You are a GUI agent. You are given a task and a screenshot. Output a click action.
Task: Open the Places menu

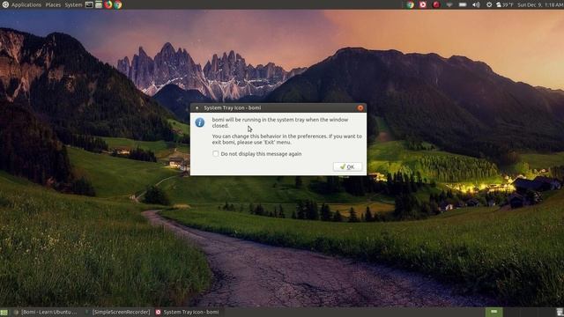pos(53,4)
